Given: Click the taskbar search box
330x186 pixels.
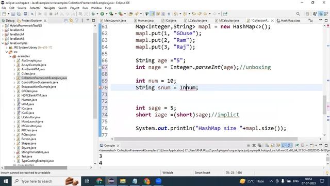Looking at the screenshot, I should (46, 181).
